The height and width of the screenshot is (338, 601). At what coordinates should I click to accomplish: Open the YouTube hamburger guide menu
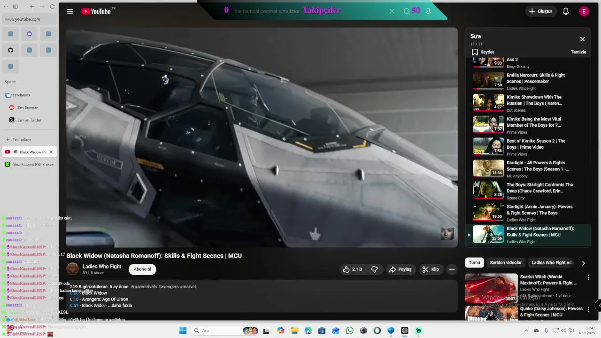click(70, 11)
